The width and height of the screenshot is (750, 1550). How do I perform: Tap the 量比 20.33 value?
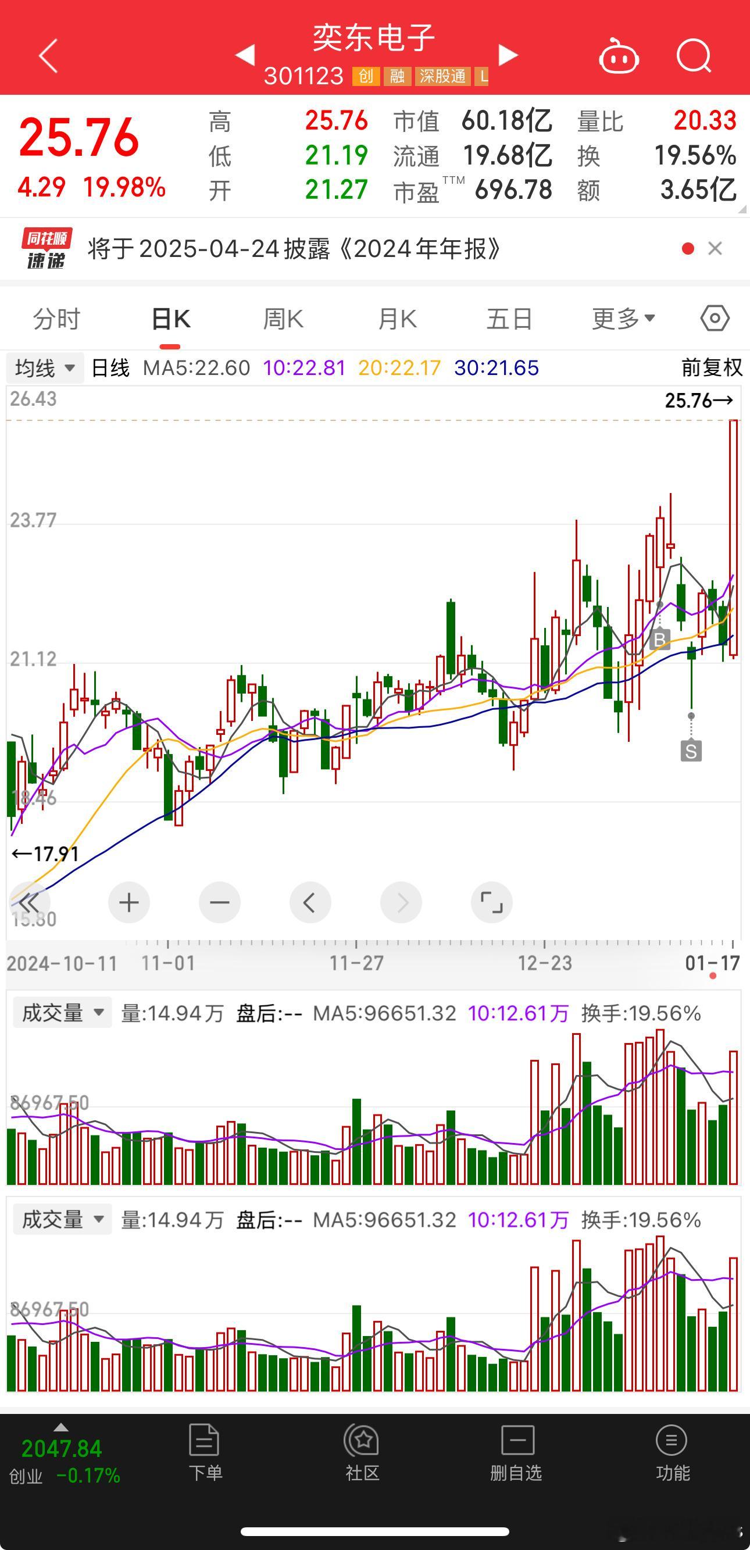tap(705, 121)
